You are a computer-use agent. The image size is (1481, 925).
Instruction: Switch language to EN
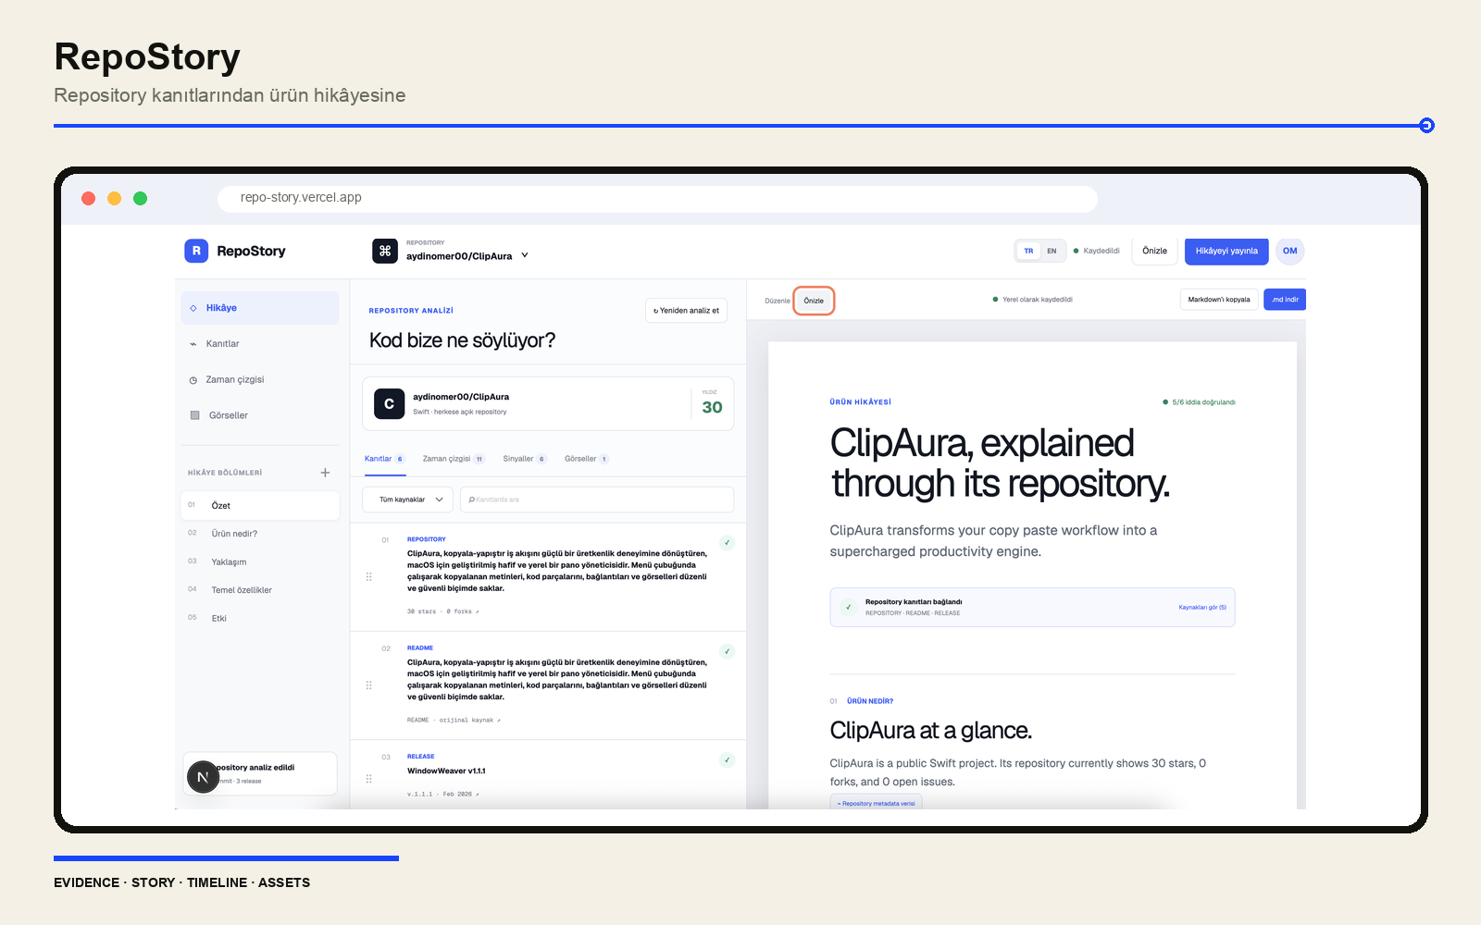1052,251
